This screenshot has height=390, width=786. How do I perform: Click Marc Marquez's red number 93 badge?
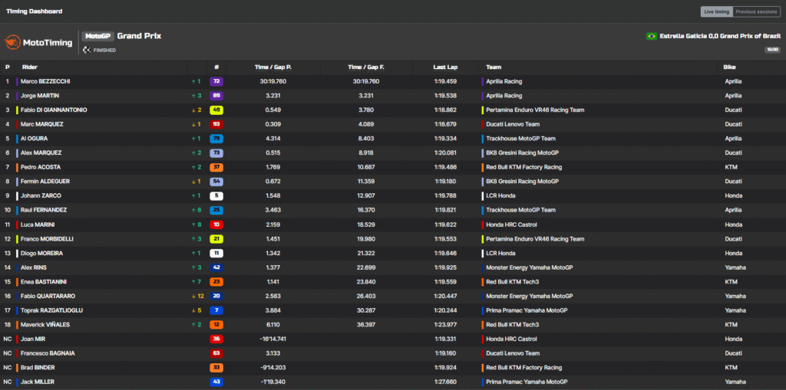point(216,124)
